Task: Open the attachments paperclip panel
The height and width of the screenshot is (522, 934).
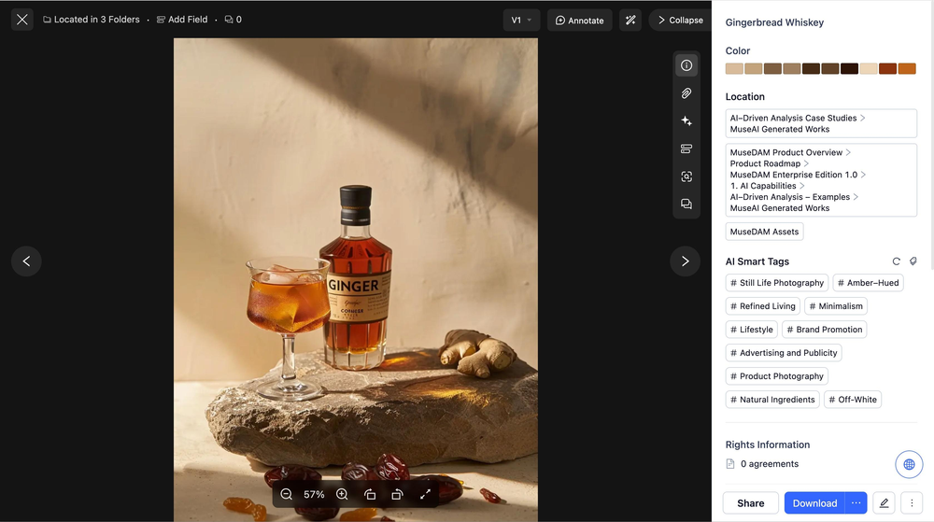Action: click(x=686, y=93)
